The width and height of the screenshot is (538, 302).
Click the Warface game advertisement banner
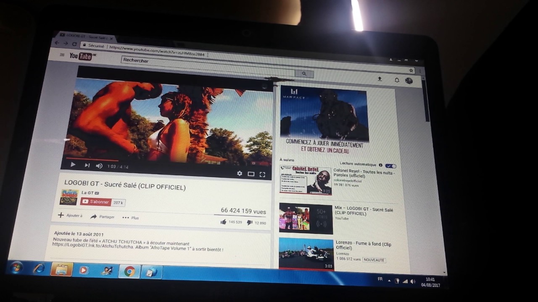tap(324, 120)
